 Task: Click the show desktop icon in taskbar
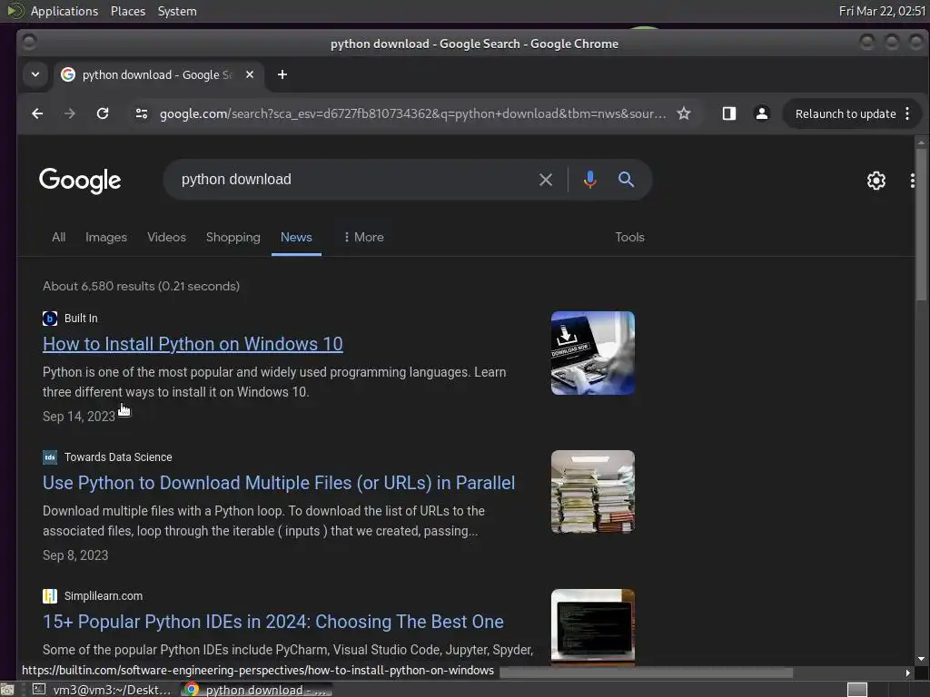tap(7, 690)
